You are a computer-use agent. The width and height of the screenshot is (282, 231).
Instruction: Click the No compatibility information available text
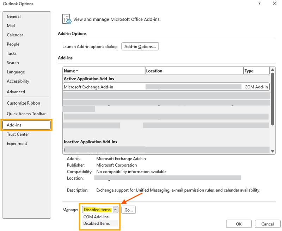click(131, 172)
